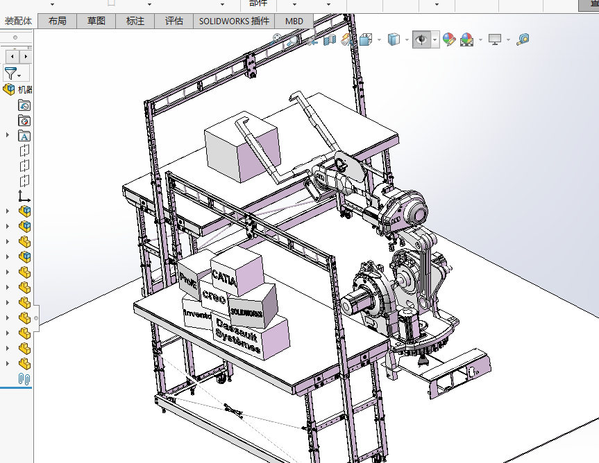This screenshot has height=463, width=599.
Task: Open the History folder in feature tree
Action: coord(24,105)
